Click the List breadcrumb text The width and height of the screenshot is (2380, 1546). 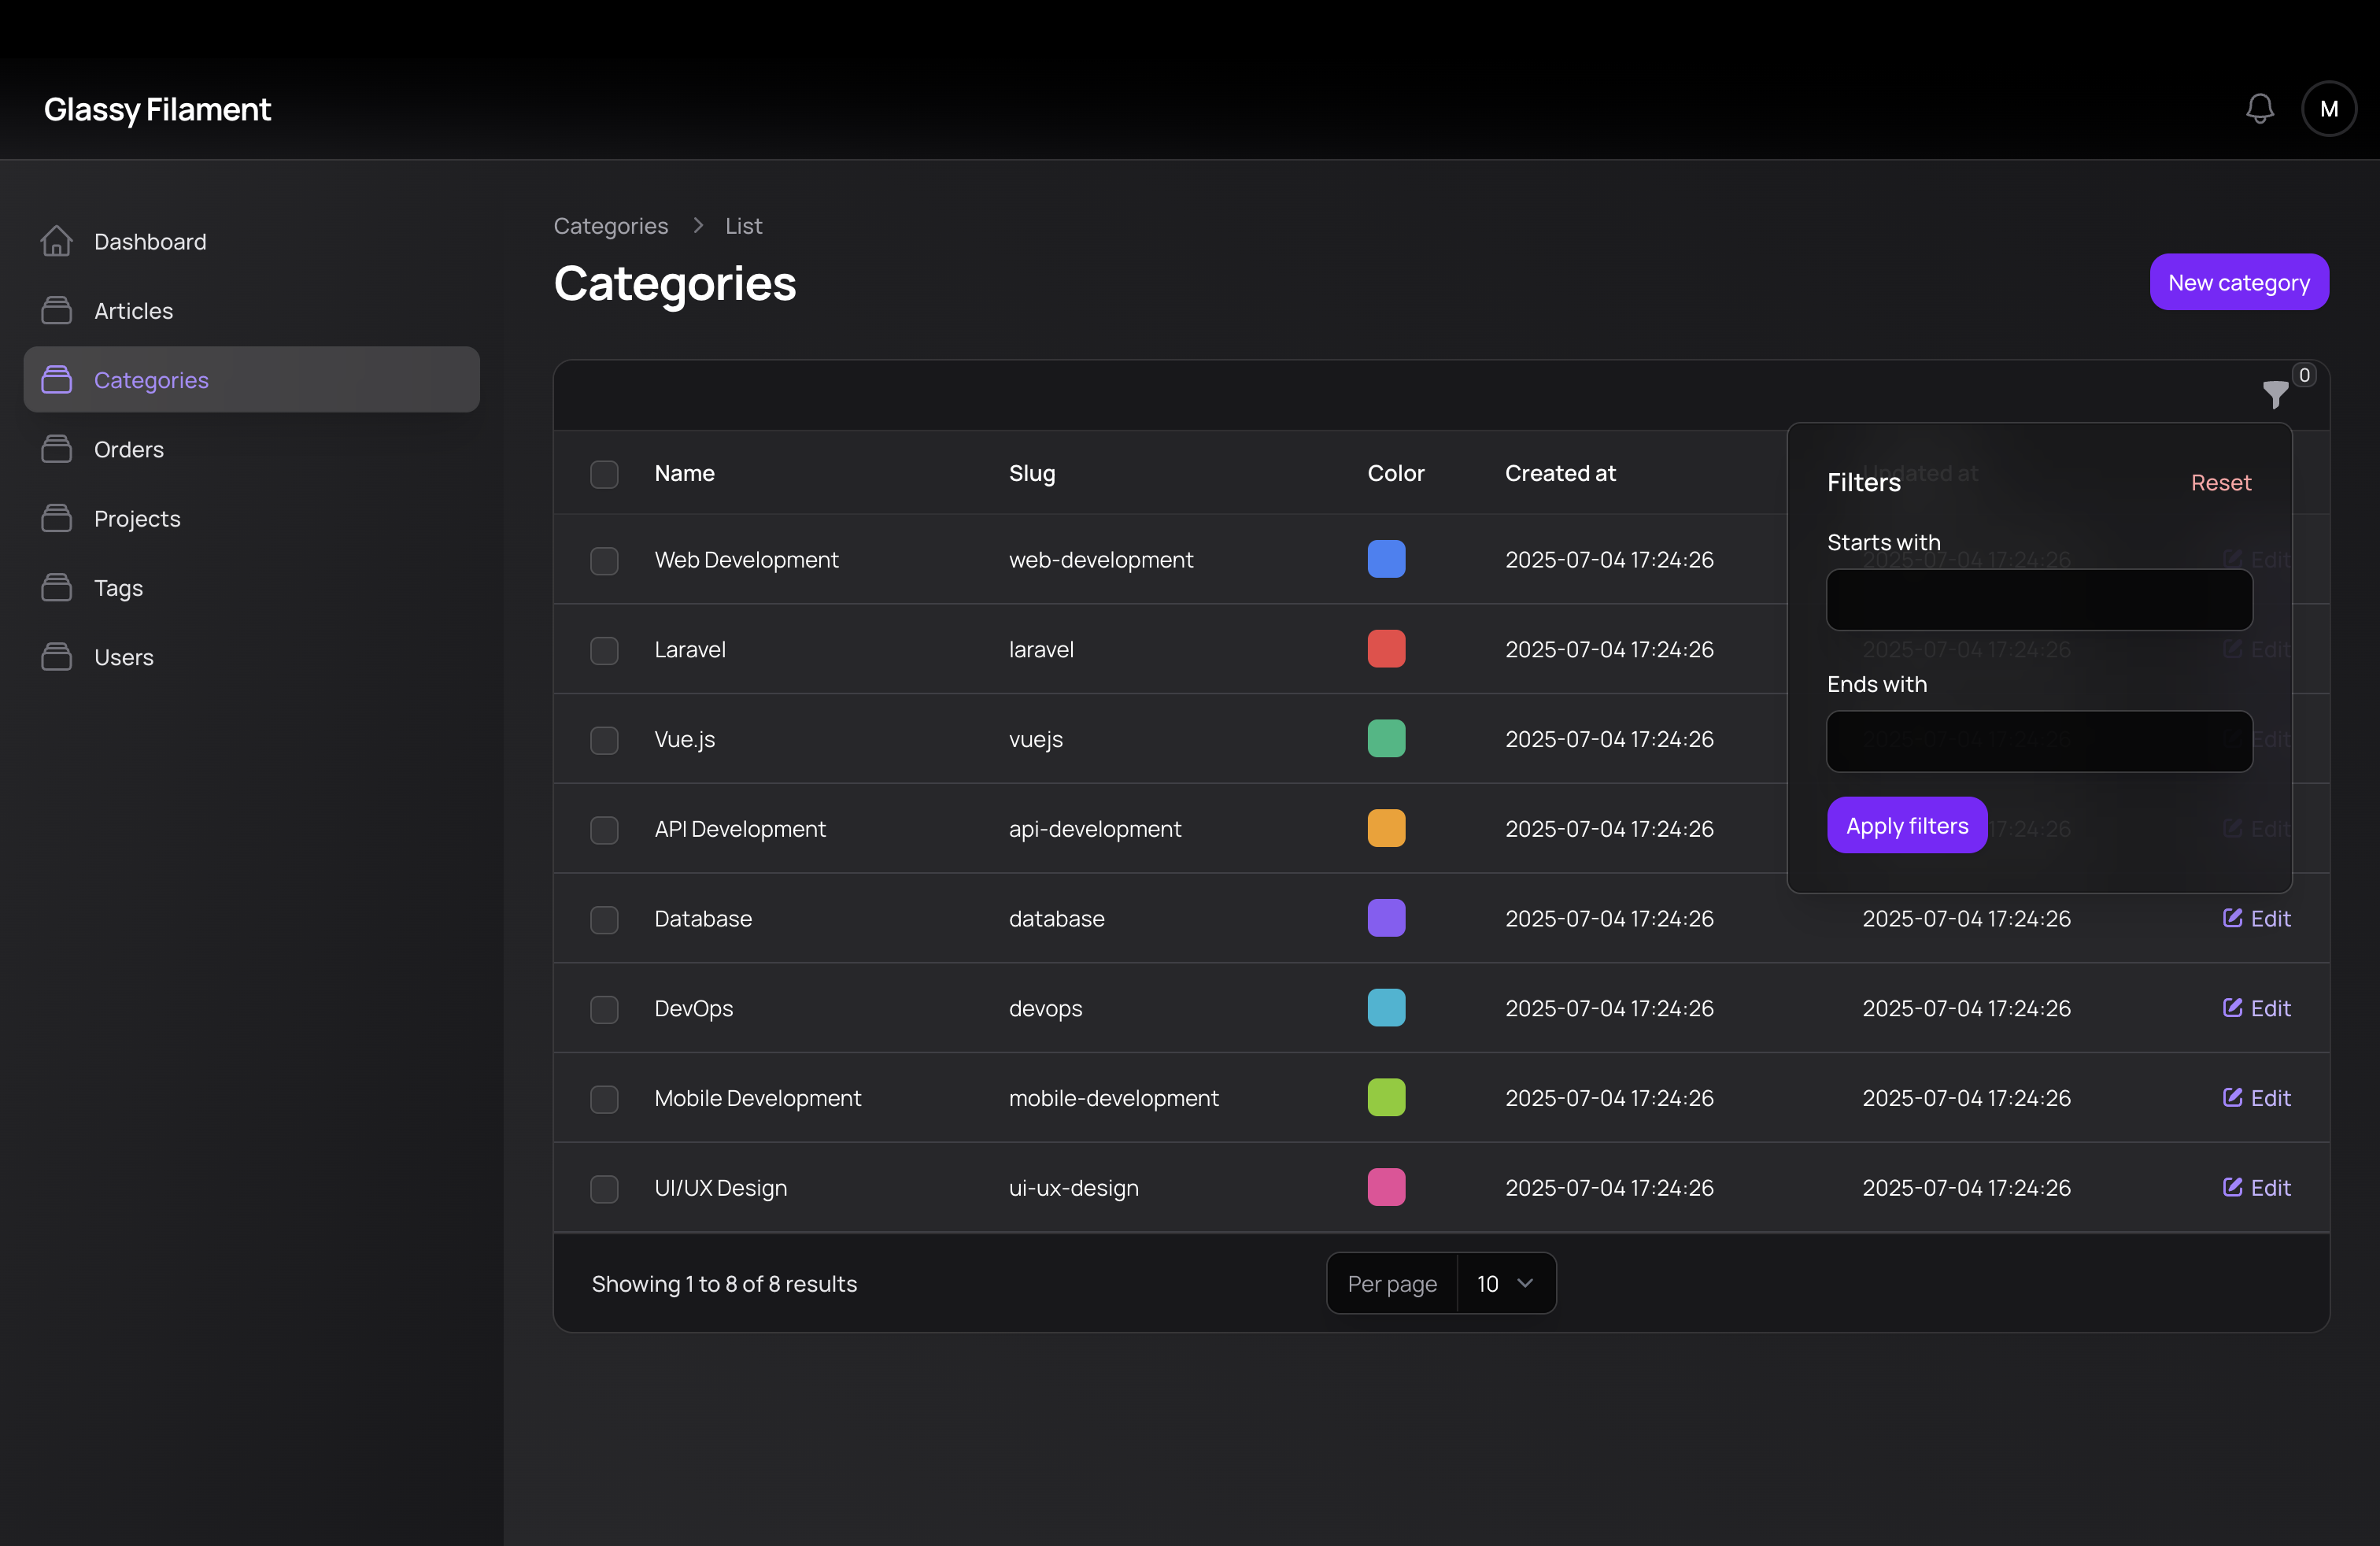tap(743, 226)
